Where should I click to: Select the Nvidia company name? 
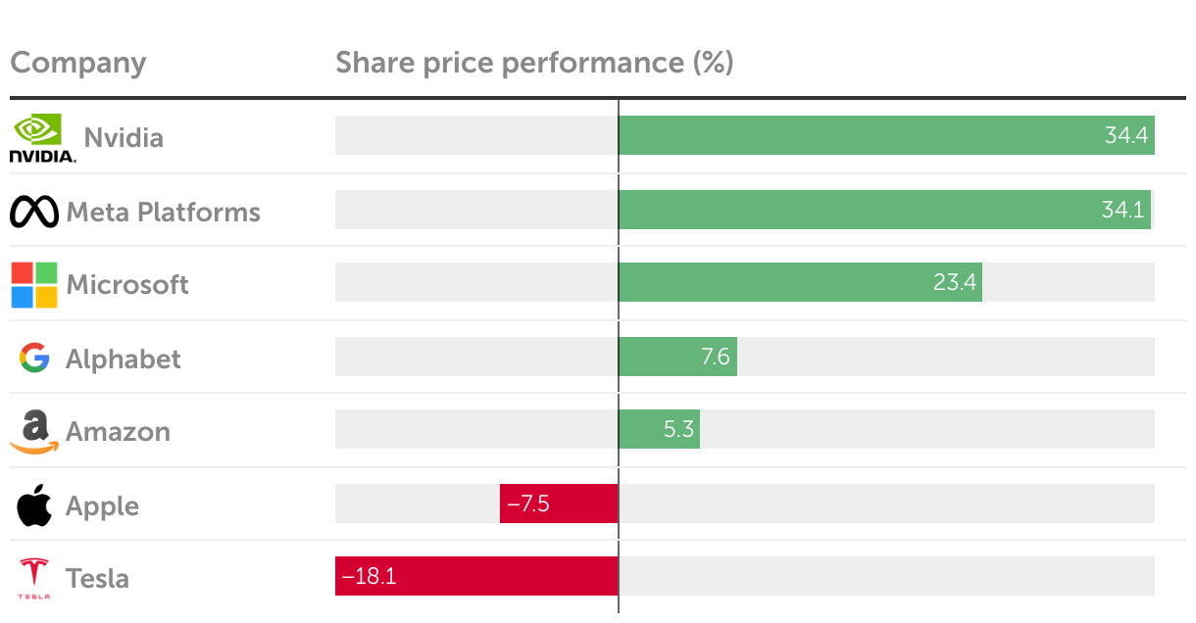124,137
